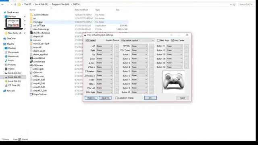Select the cricket14.exe application icon
Screen dimensions: 258x145
pyautogui.click(x=31, y=26)
